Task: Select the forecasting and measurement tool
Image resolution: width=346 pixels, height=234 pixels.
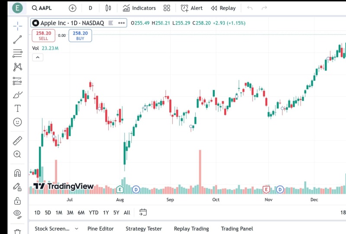Action: pos(17,81)
